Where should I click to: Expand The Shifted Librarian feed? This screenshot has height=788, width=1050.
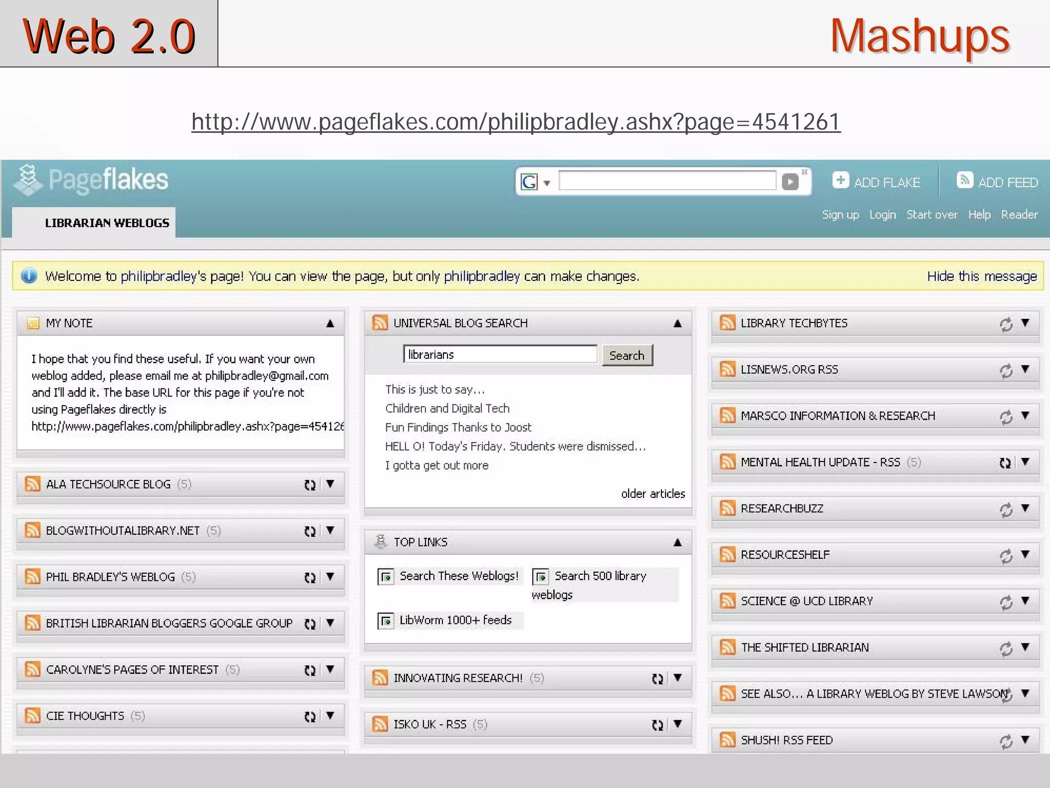point(1025,647)
